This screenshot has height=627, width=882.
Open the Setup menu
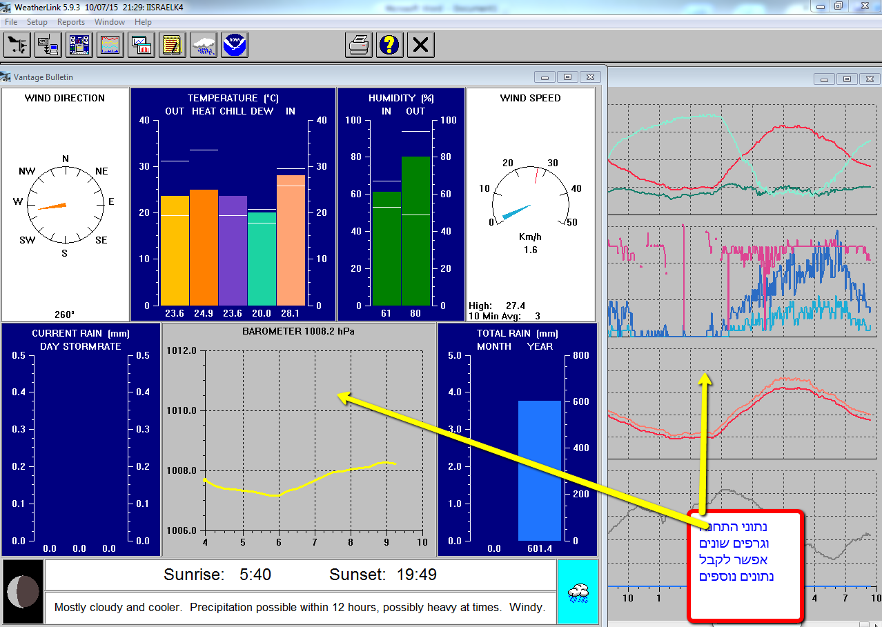tap(37, 22)
